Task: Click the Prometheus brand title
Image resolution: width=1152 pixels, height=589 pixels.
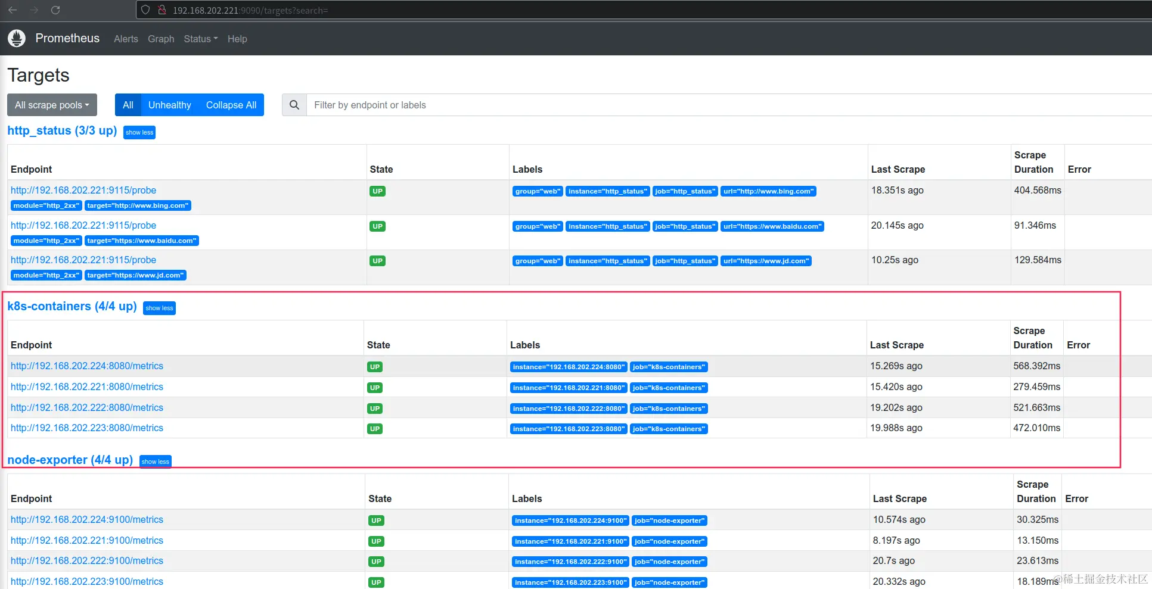Action: pyautogui.click(x=67, y=38)
